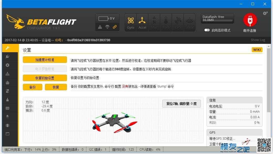
Task: Click the Mag sensor indicator
Action: coord(154,23)
